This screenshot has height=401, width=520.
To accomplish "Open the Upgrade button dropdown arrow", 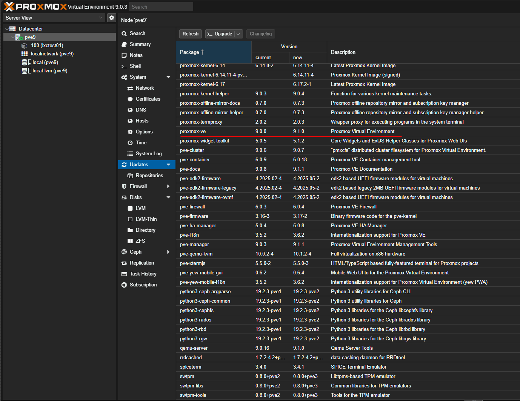I will (x=238, y=34).
